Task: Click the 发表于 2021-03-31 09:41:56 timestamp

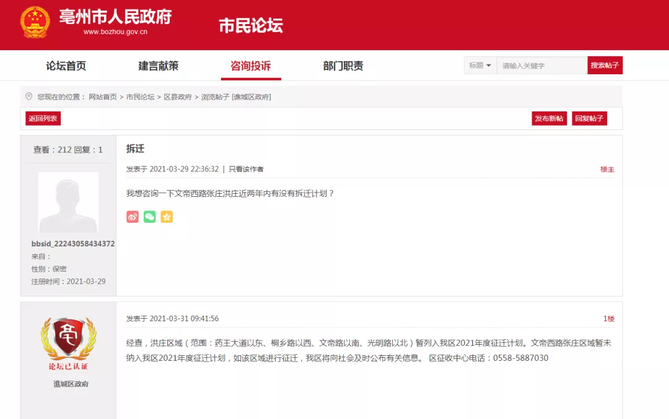Action: click(x=172, y=318)
